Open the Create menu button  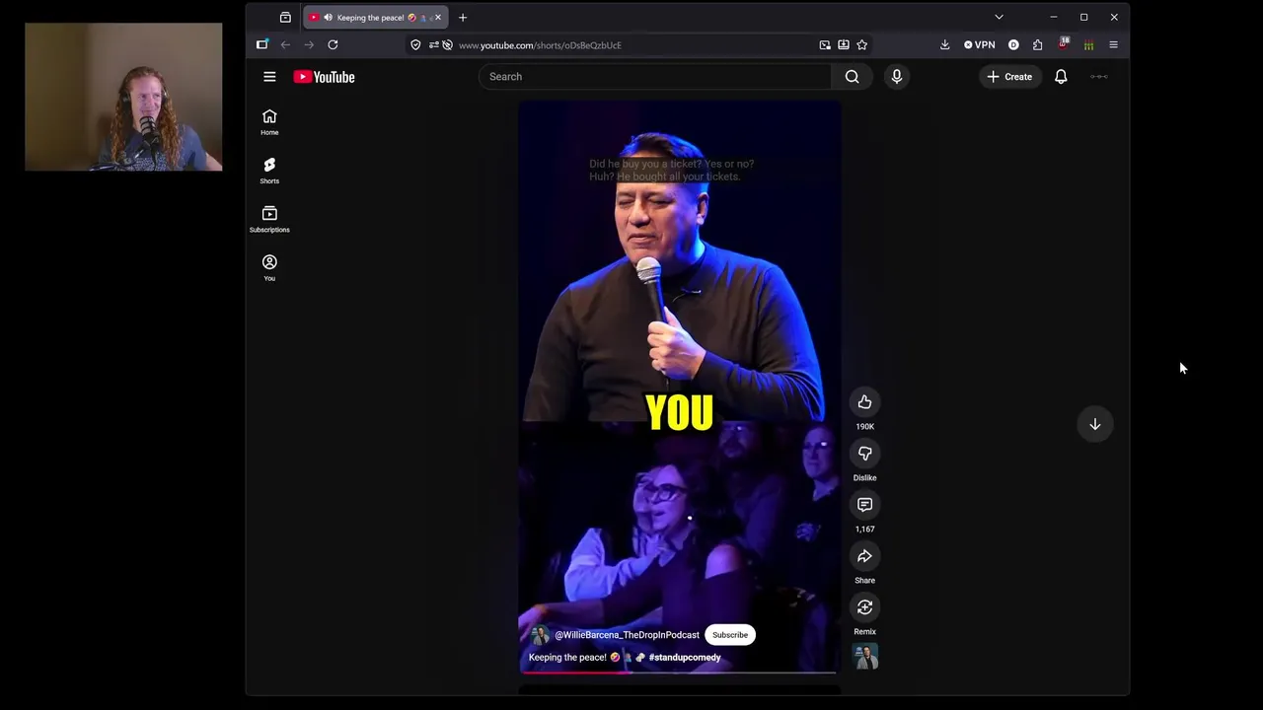pos(1009,77)
